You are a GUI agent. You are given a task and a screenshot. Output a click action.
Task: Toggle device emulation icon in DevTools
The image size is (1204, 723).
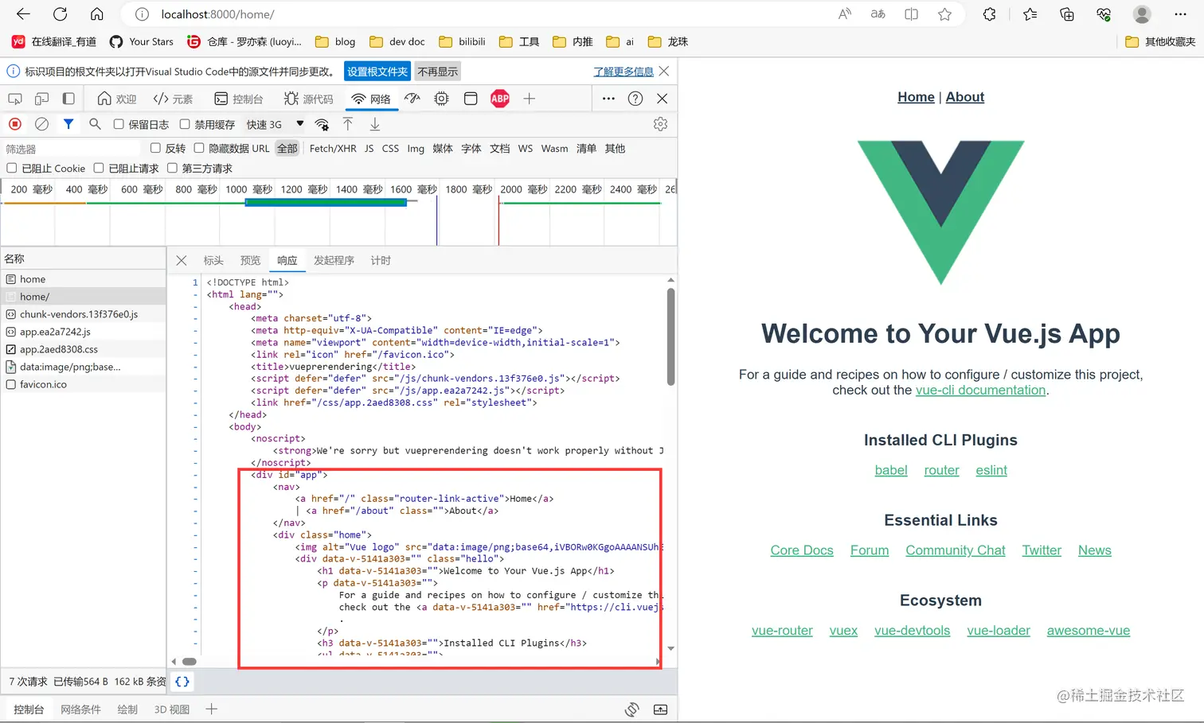41,99
